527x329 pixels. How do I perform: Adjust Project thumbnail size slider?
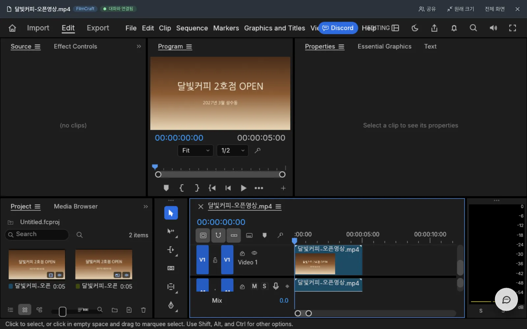click(63, 311)
